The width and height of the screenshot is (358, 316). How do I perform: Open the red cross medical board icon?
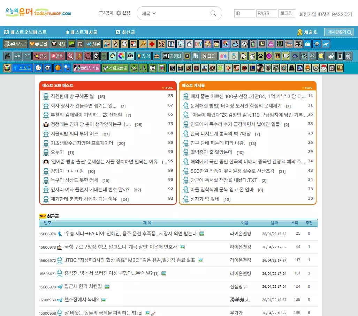152,44
